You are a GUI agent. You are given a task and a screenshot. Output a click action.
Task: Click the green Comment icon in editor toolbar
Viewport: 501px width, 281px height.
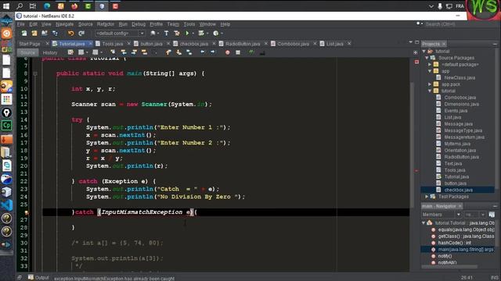pyautogui.click(x=251, y=52)
